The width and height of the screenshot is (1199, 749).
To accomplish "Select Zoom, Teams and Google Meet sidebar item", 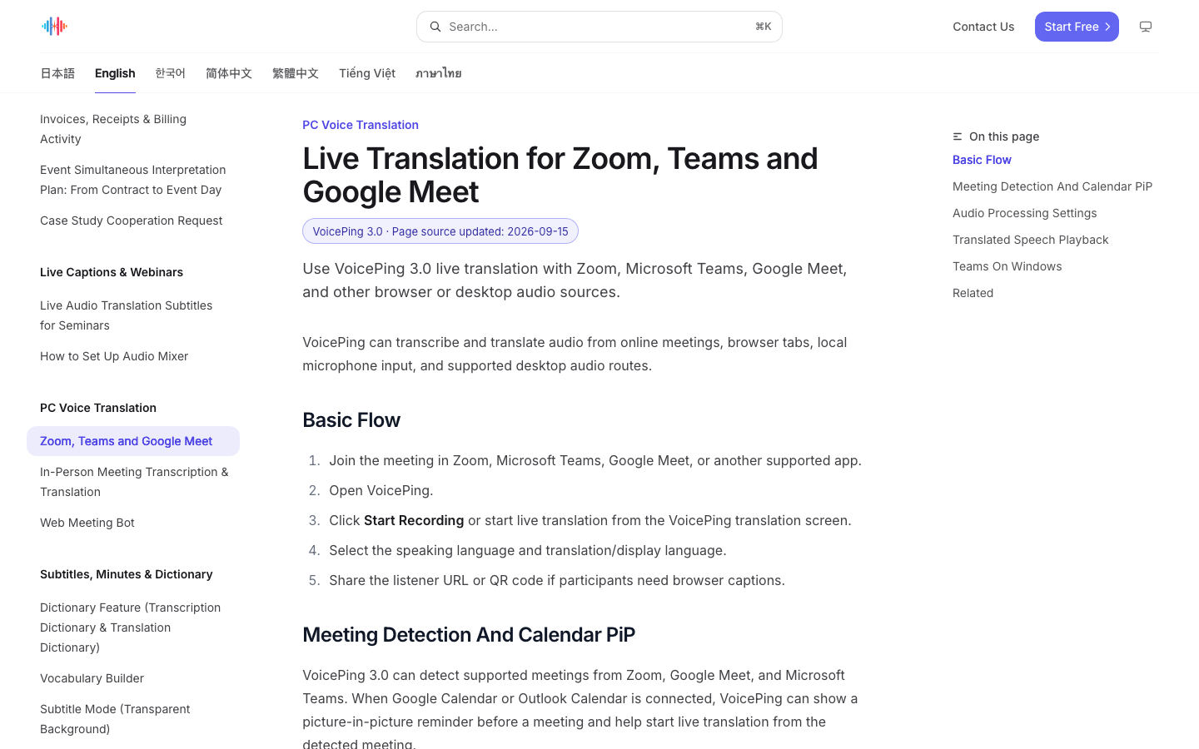I will tap(133, 441).
